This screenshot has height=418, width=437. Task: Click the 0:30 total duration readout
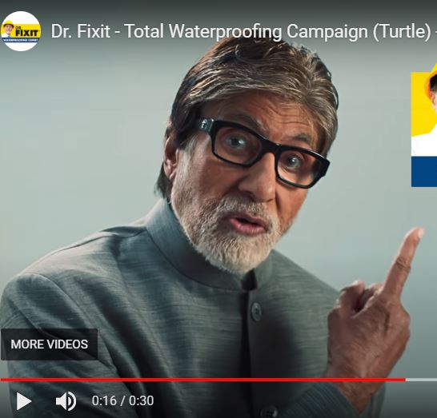coord(142,401)
